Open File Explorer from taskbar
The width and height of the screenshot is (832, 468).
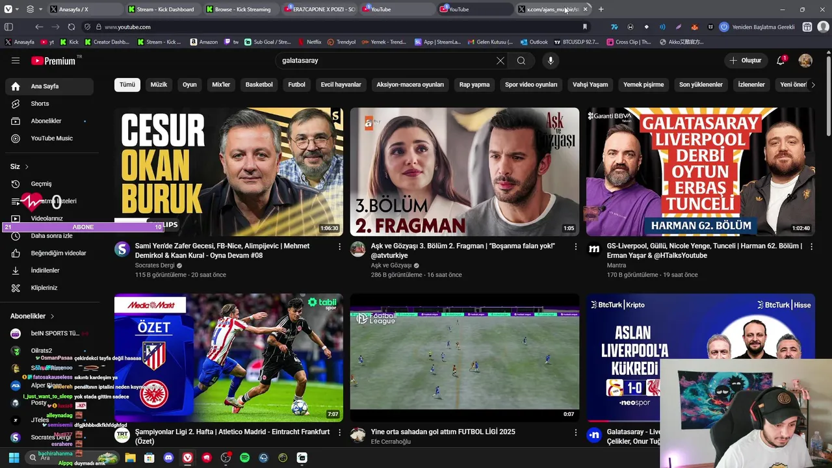[131, 458]
